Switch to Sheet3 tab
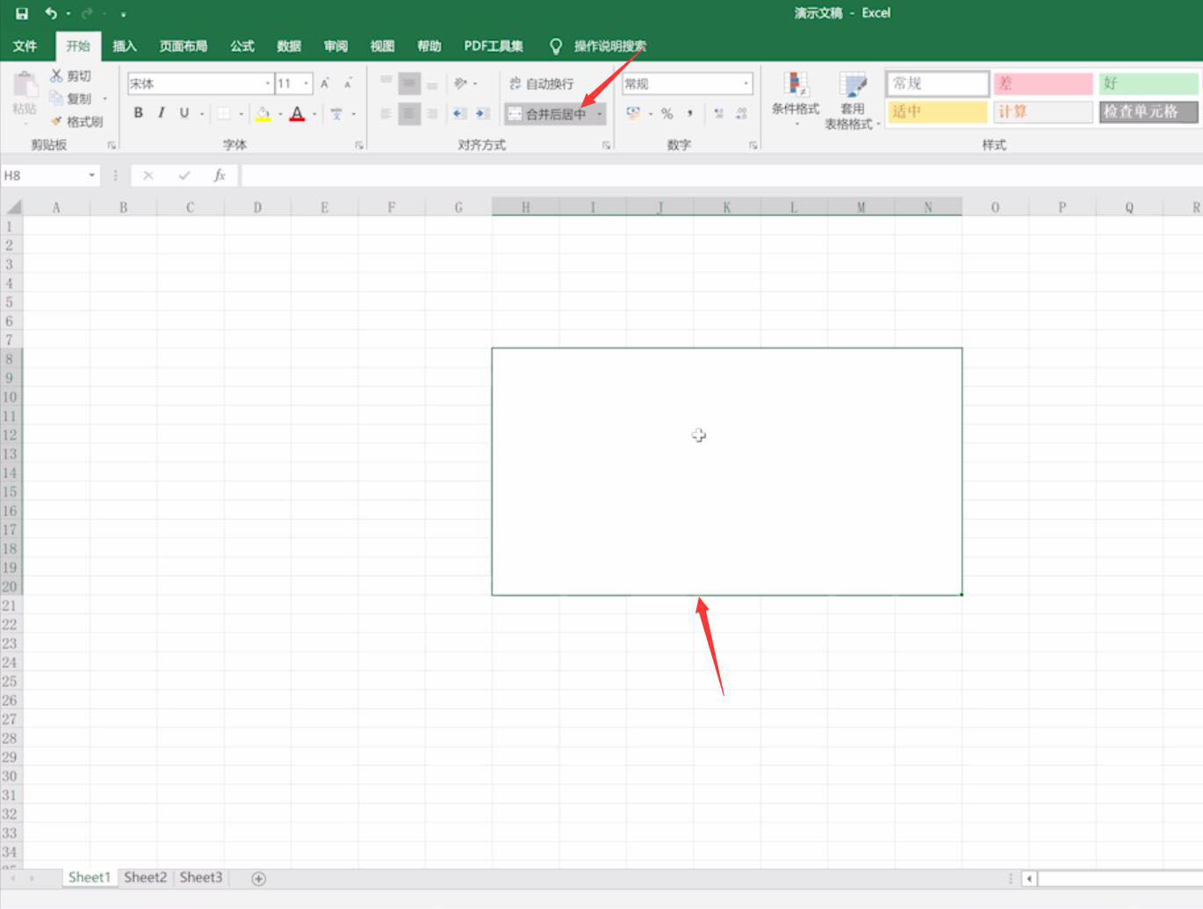Image resolution: width=1203 pixels, height=909 pixels. [x=201, y=877]
